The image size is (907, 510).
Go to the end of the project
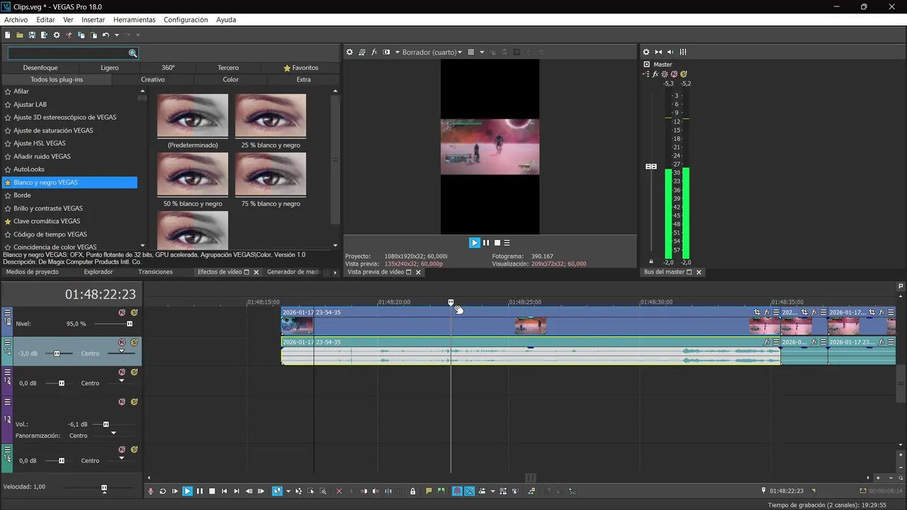pyautogui.click(x=237, y=491)
